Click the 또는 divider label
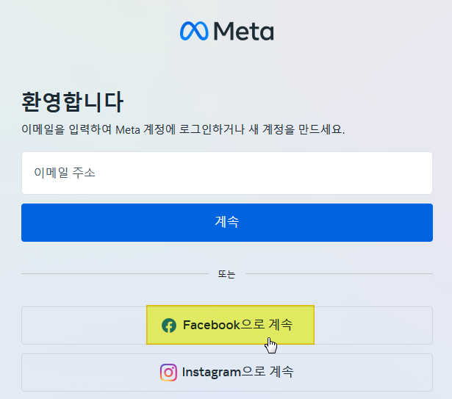The image size is (452, 399). 226,274
